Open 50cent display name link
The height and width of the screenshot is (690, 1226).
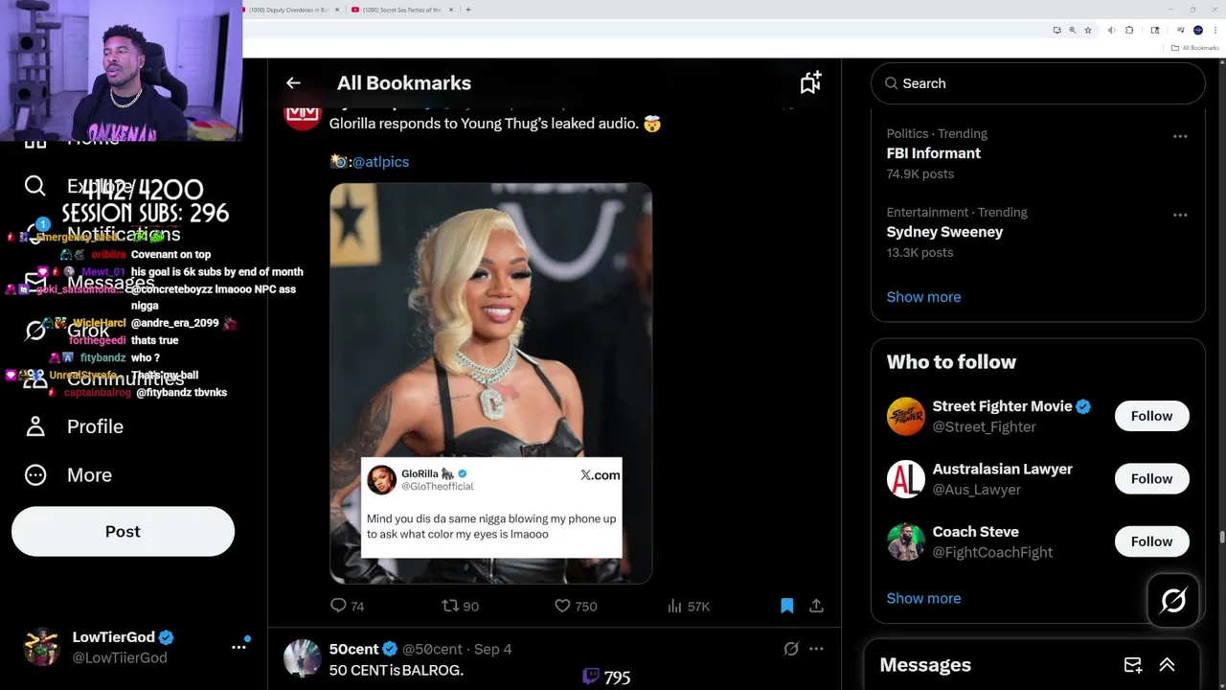point(353,649)
